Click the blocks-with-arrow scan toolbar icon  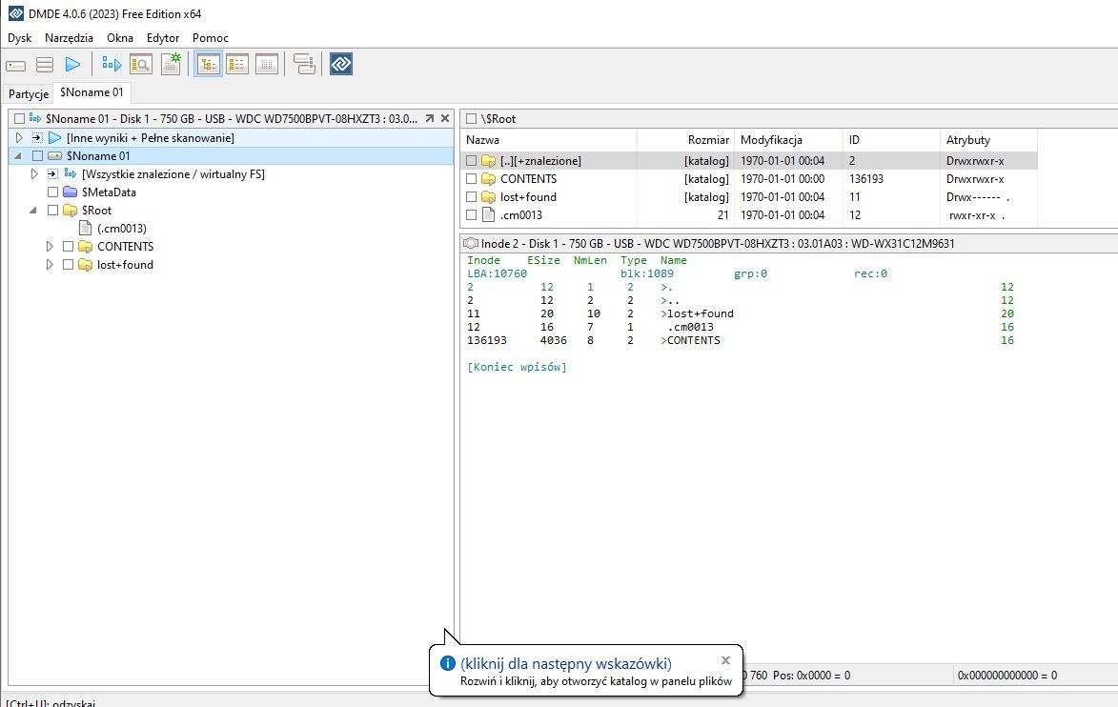point(112,65)
